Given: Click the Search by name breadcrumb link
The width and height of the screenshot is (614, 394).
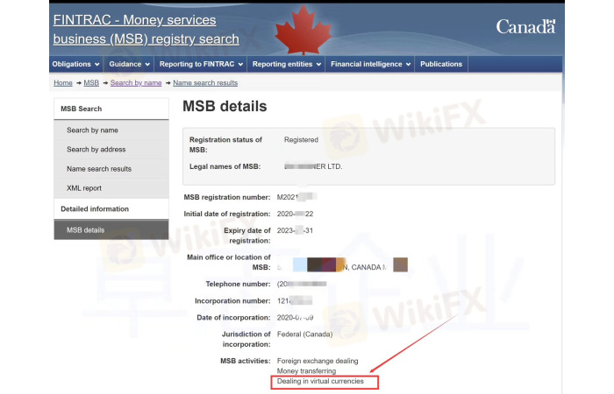Looking at the screenshot, I should (x=136, y=82).
